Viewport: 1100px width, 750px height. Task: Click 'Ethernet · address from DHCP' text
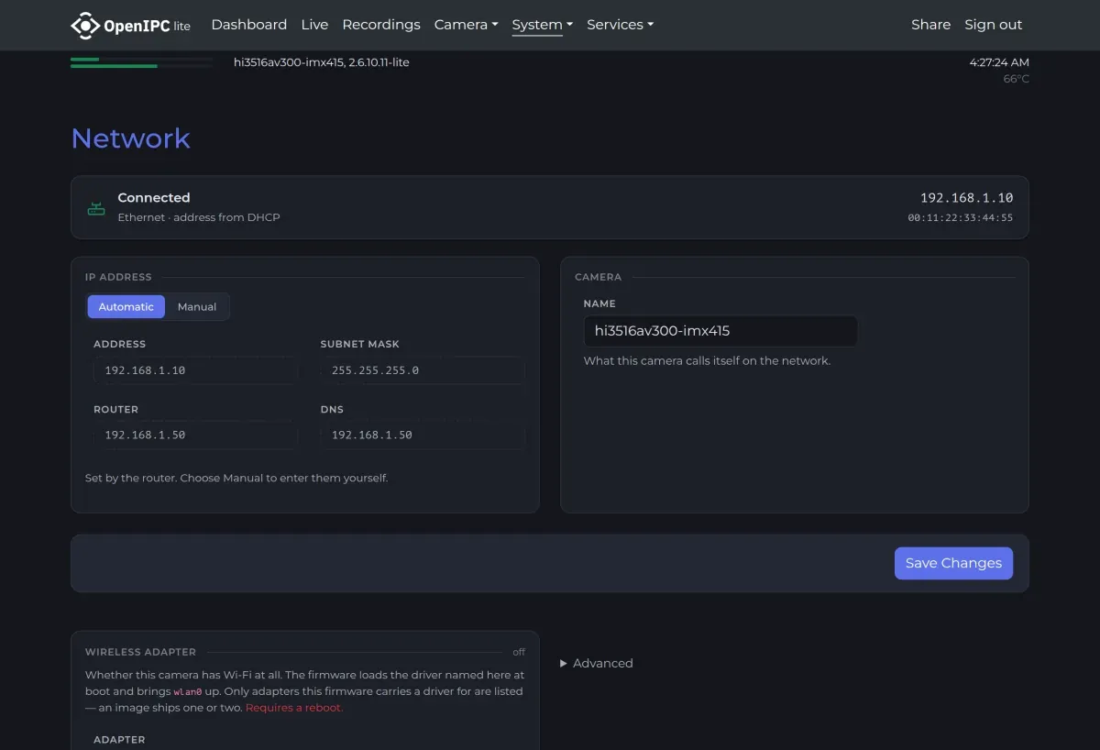pyautogui.click(x=199, y=217)
